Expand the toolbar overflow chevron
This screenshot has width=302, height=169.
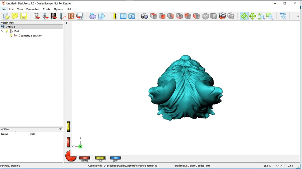tap(298, 16)
